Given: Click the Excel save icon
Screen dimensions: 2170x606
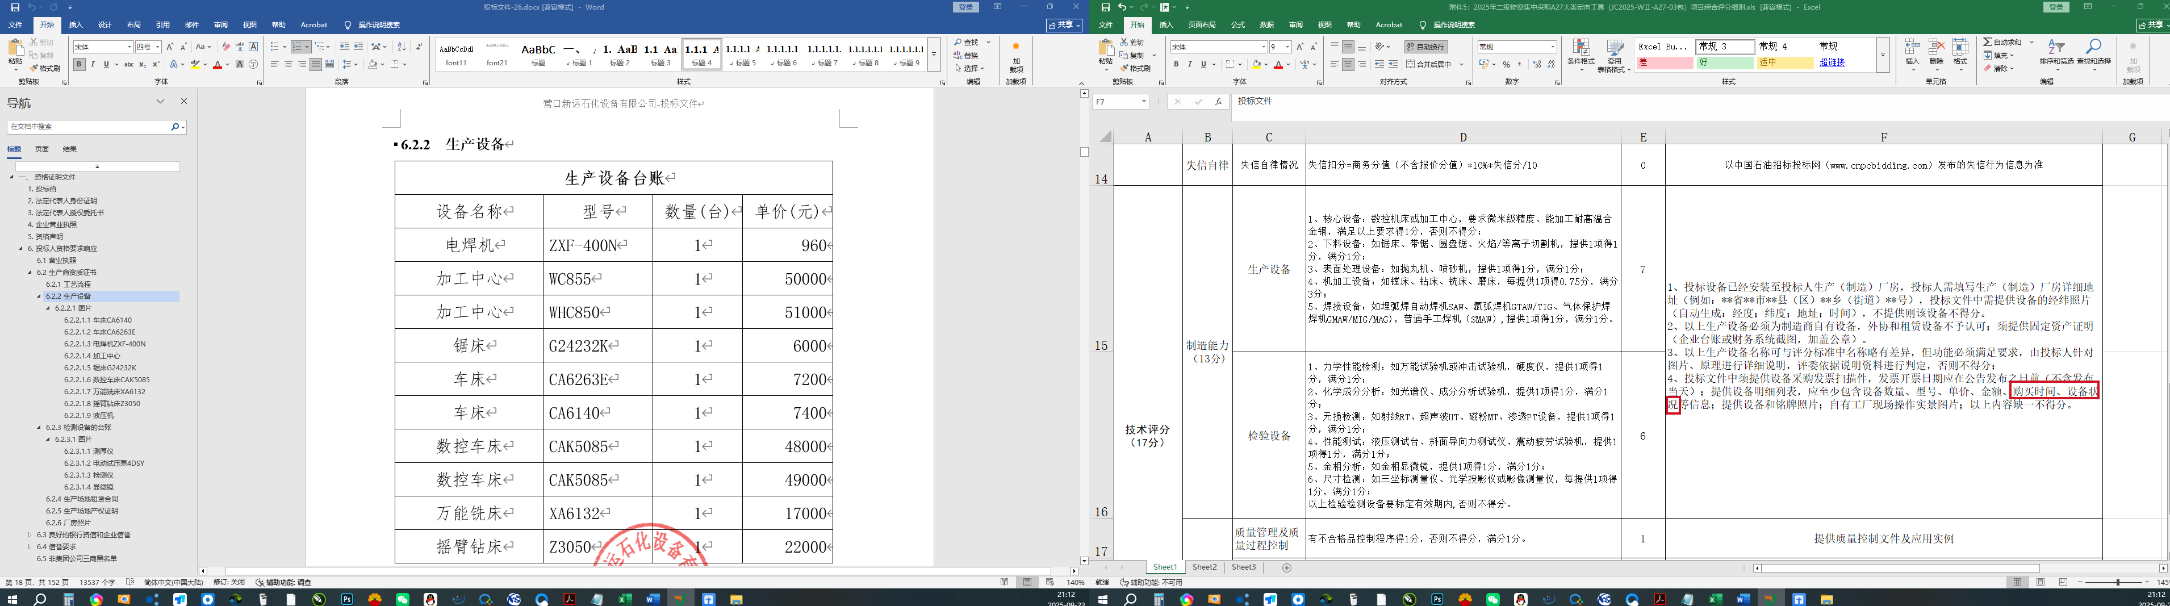Looking at the screenshot, I should tap(1105, 7).
